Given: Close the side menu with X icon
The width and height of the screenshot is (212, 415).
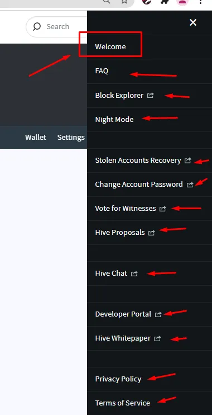Looking at the screenshot, I should pyautogui.click(x=193, y=22).
